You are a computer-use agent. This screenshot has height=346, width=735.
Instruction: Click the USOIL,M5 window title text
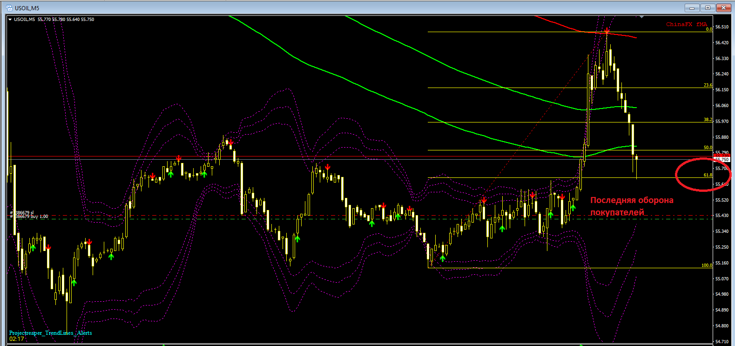(27, 8)
